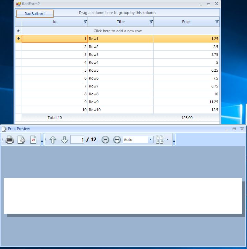The width and height of the screenshot is (247, 249).
Task: Click the price cell 3.75
Action: click(187, 55)
